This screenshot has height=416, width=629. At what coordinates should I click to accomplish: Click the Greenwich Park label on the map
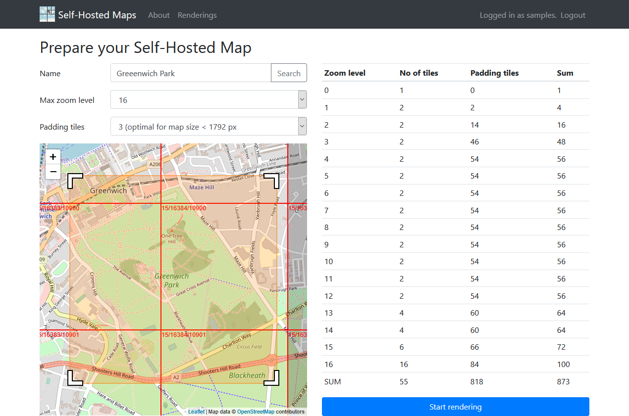pyautogui.click(x=171, y=280)
